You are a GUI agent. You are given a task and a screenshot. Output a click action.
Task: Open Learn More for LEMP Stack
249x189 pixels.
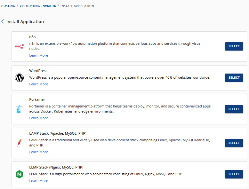click(x=39, y=181)
